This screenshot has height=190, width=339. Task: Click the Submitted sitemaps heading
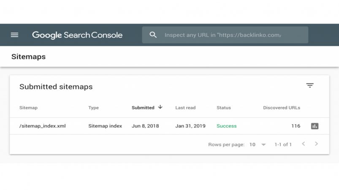click(56, 87)
